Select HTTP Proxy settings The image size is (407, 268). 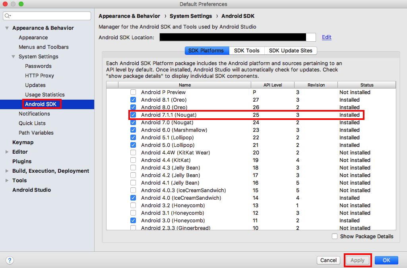39,76
